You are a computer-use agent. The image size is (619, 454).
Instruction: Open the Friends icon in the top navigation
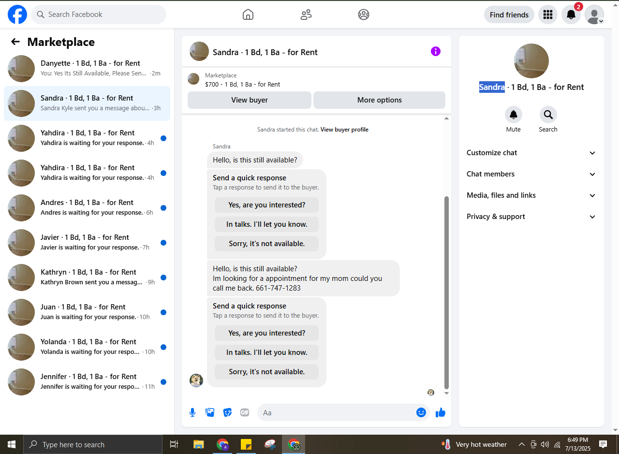tap(306, 15)
